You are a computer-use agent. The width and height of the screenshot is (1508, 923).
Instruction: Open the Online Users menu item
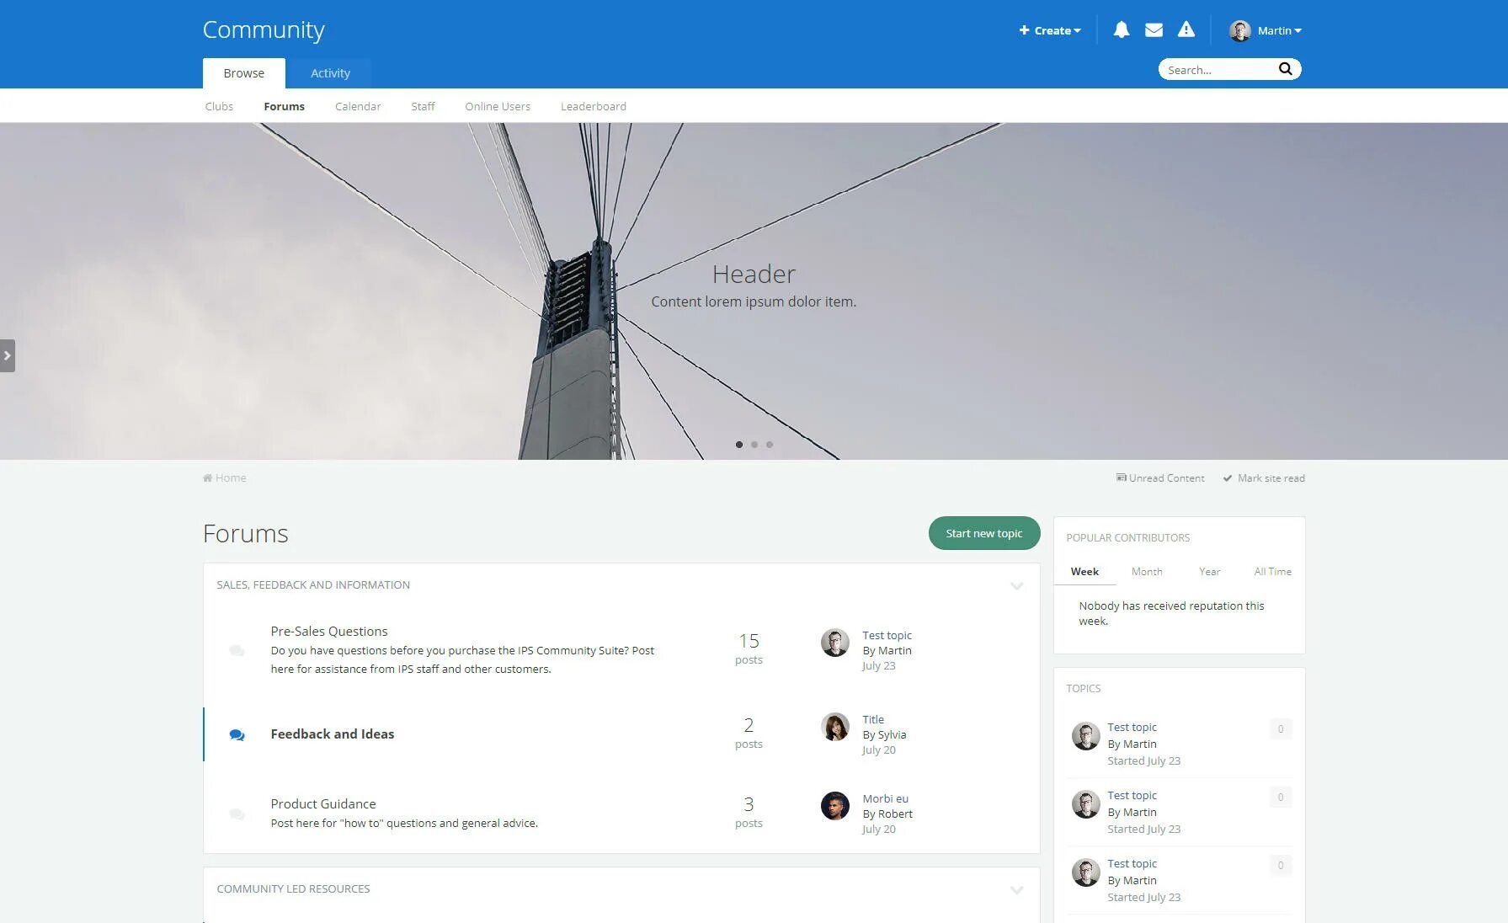tap(498, 106)
